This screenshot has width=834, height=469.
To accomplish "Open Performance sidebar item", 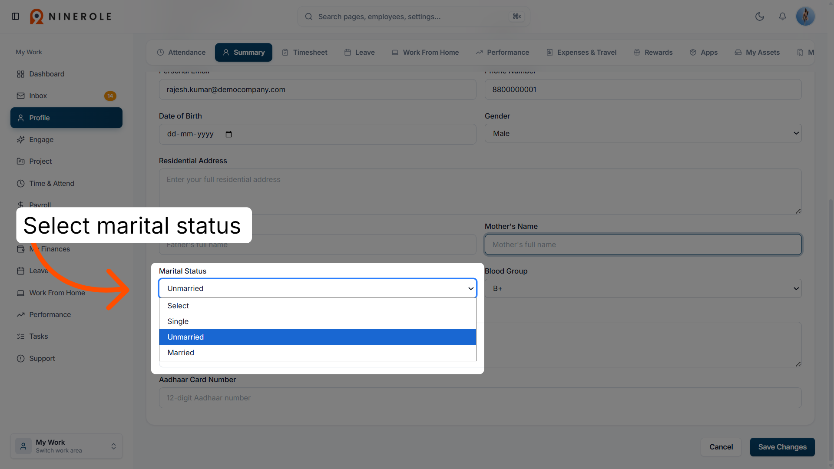I will pyautogui.click(x=66, y=314).
